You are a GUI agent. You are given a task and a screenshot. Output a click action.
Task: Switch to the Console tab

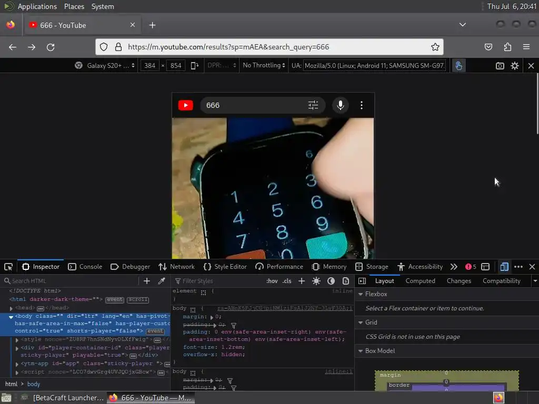(85, 267)
